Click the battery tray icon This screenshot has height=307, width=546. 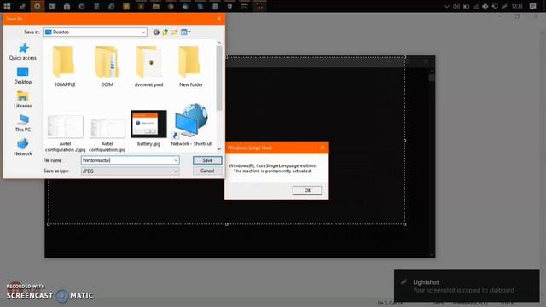467,6
